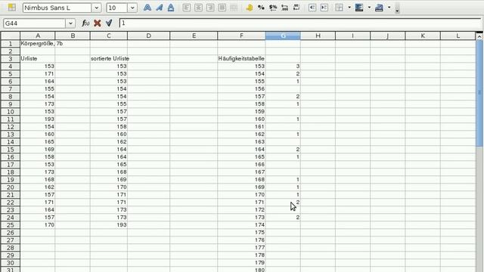This screenshot has height=272, width=484.
Task: Click cell A19 containing 168
Action: 38,180
